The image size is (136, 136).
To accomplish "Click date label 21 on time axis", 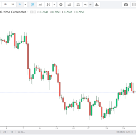I will point(107,128).
